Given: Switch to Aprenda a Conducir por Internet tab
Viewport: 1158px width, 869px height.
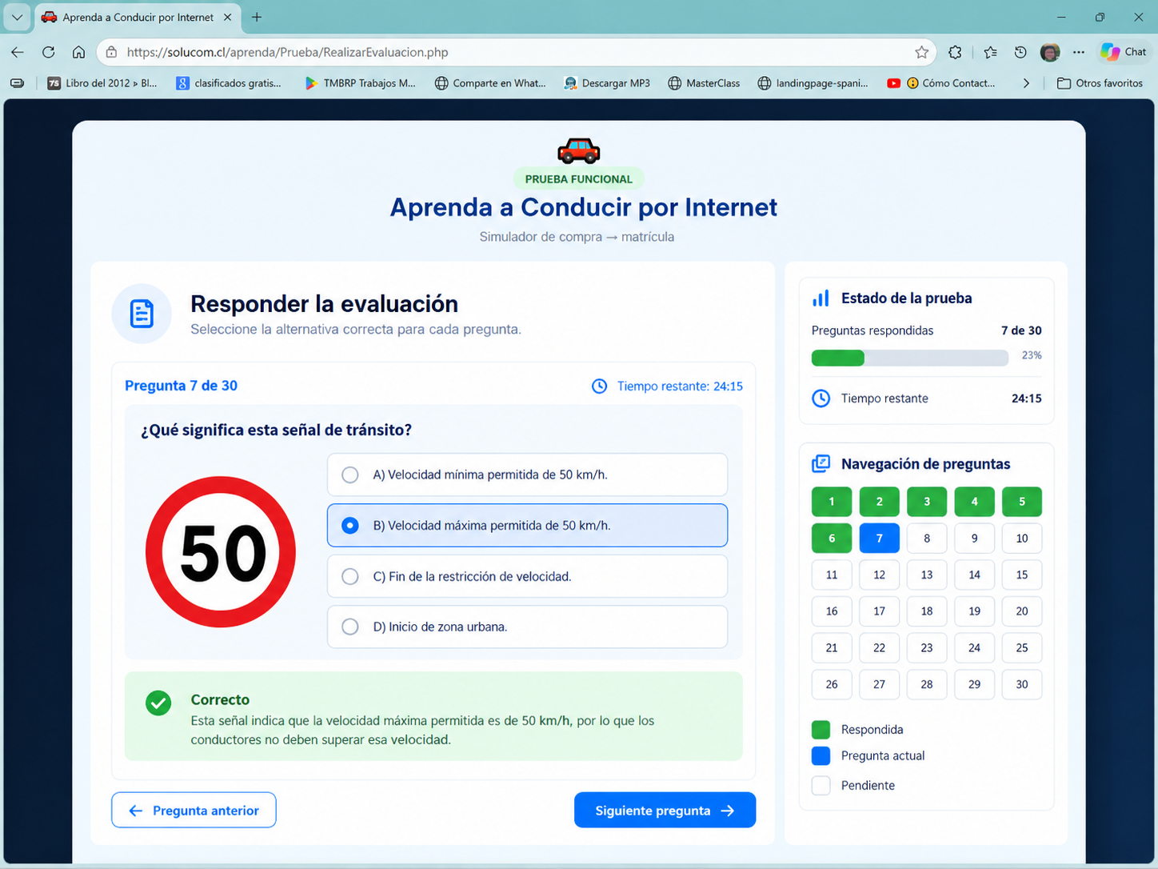Looking at the screenshot, I should click(x=137, y=17).
